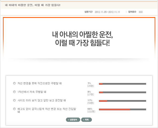Click the '[27명]' vote count
Viewport: 158px width, 128px height.
pos(91,95)
